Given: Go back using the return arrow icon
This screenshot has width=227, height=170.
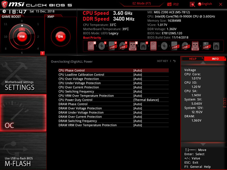Looking at the screenshot, I should (174, 61).
